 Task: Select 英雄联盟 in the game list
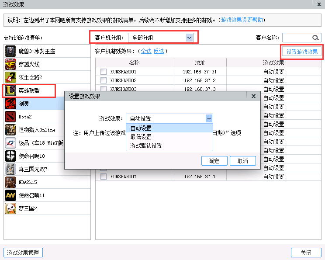coord(47,90)
